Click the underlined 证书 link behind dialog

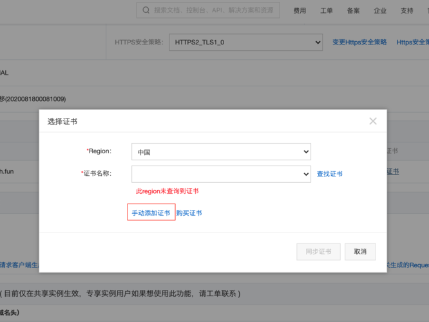393,171
